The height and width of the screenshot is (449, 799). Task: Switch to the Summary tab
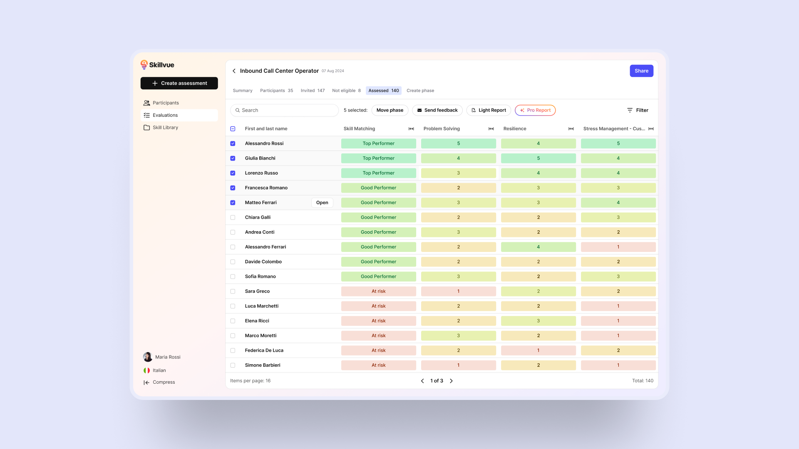coord(242,91)
